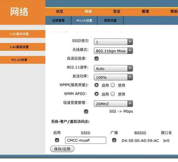Select 禁用 radio for WMM APSD
This screenshot has height=162, width=178.
(x=112, y=94)
